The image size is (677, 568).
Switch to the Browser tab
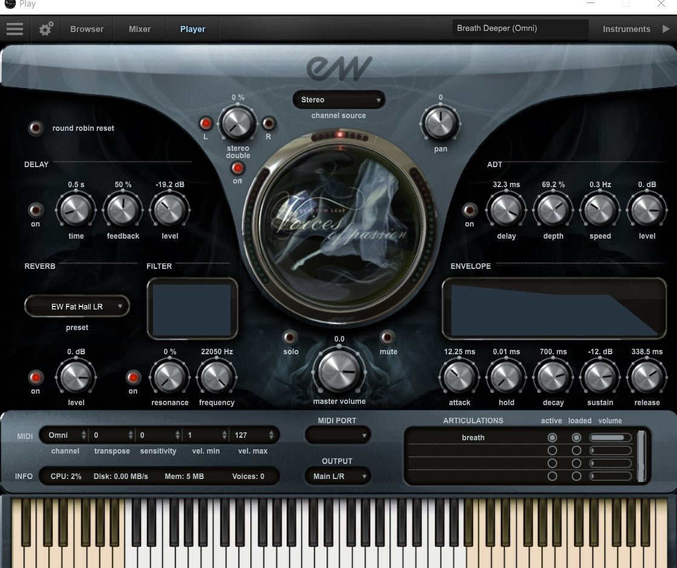pos(87,29)
